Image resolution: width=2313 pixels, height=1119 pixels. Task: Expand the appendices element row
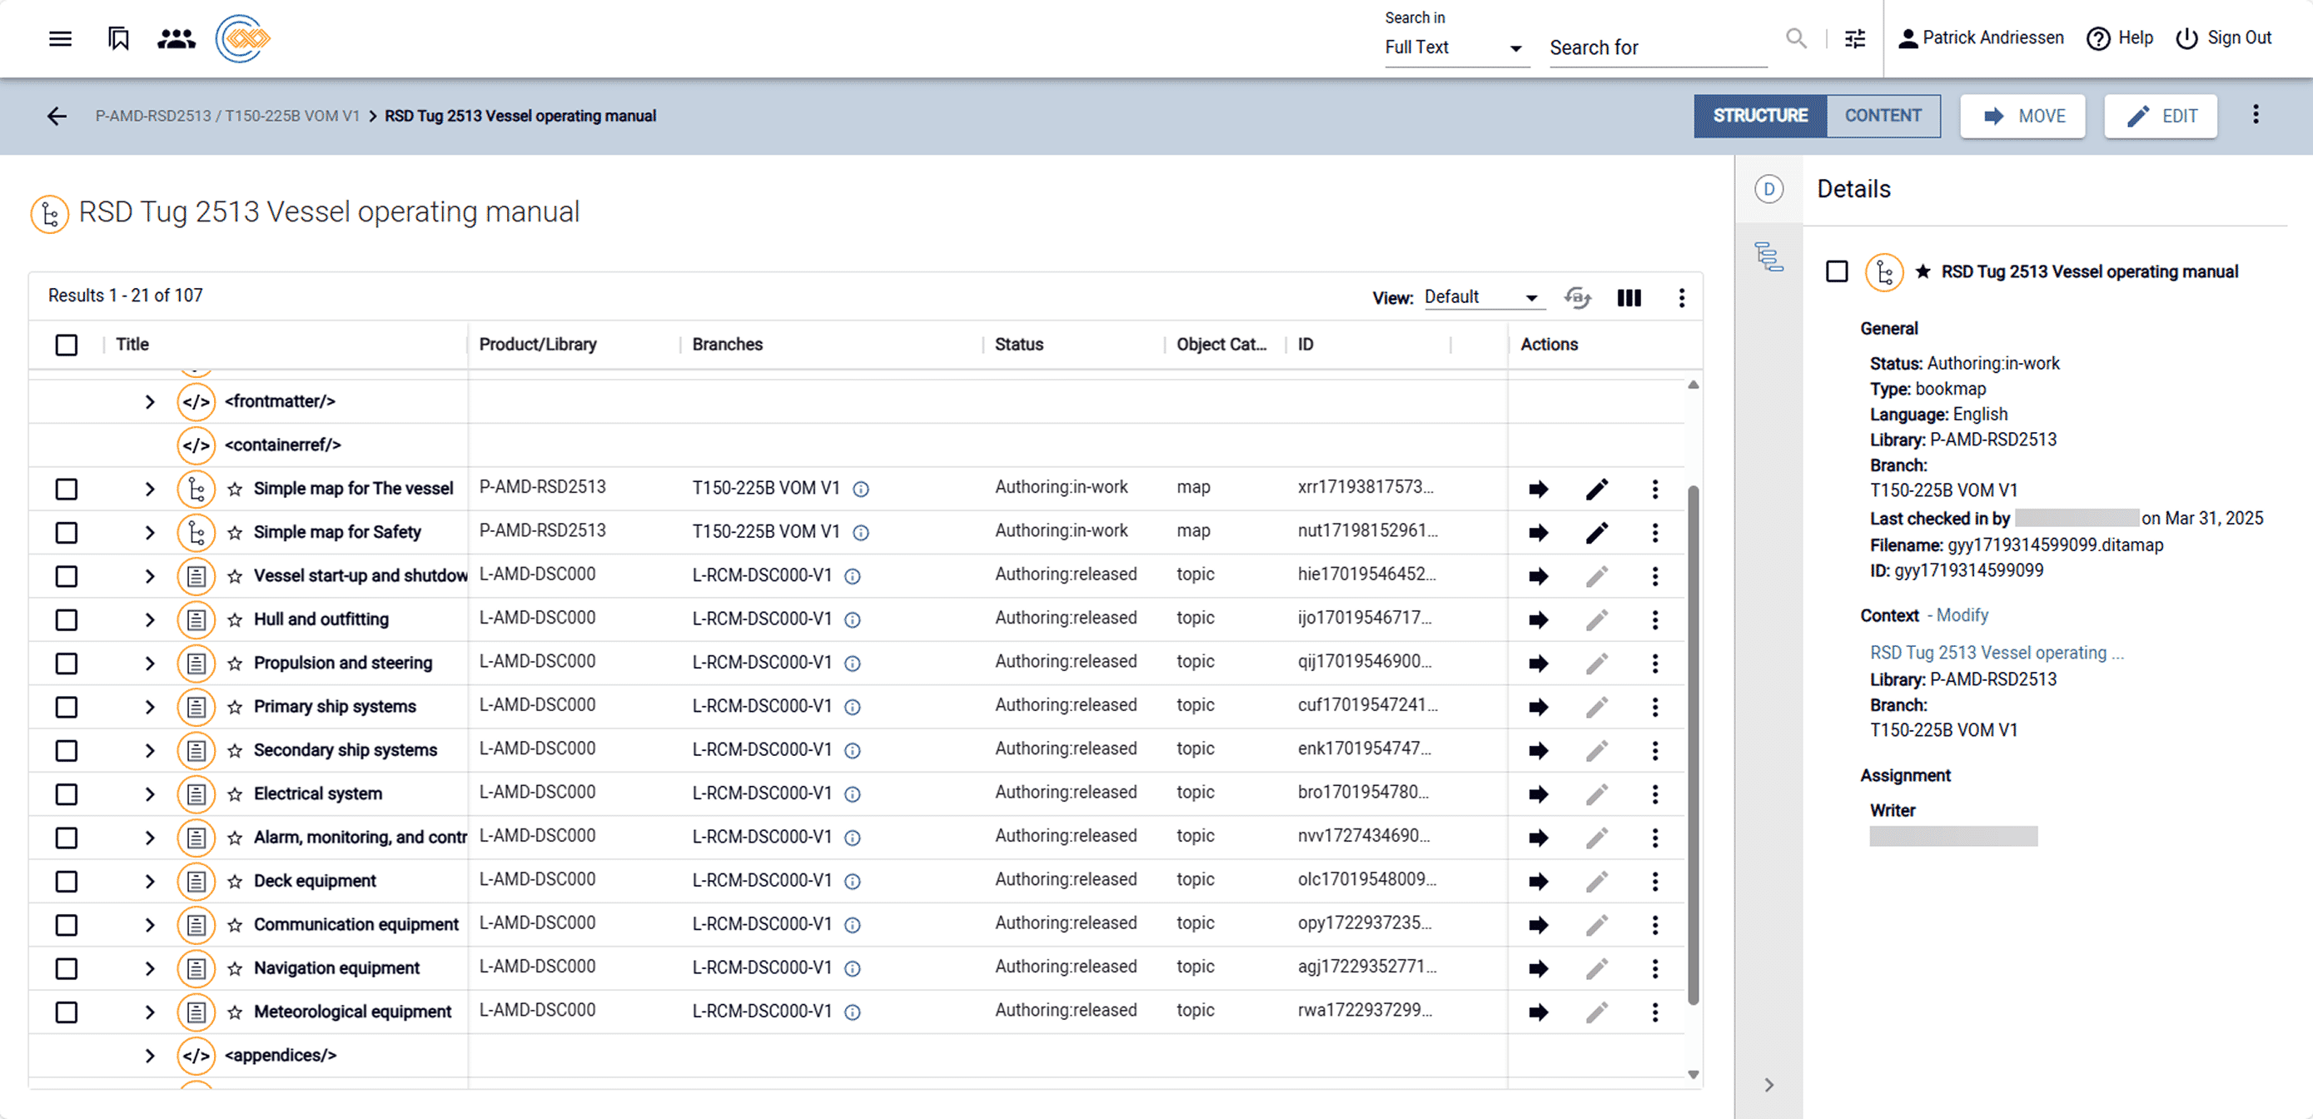click(150, 1055)
